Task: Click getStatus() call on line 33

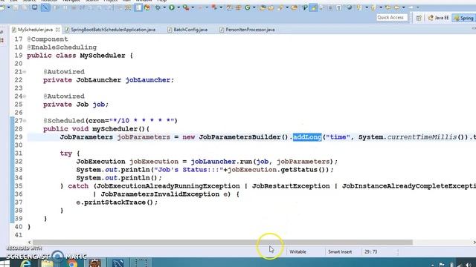Action: click(x=304, y=170)
